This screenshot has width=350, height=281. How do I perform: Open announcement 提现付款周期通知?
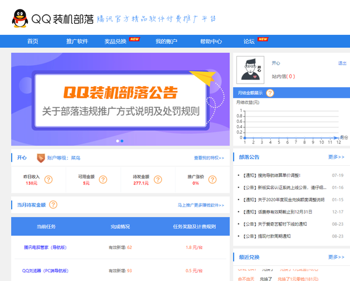267,236
